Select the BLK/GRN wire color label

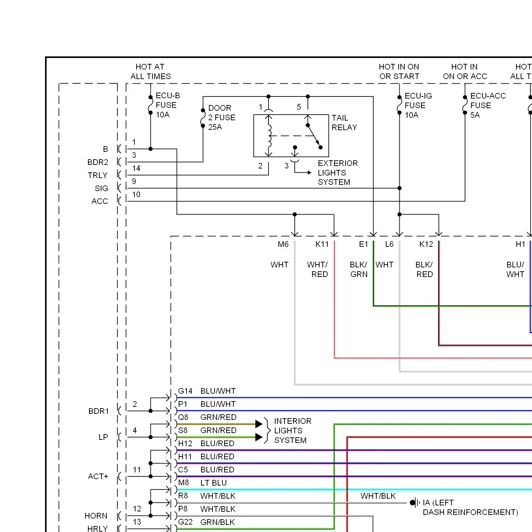click(x=358, y=270)
